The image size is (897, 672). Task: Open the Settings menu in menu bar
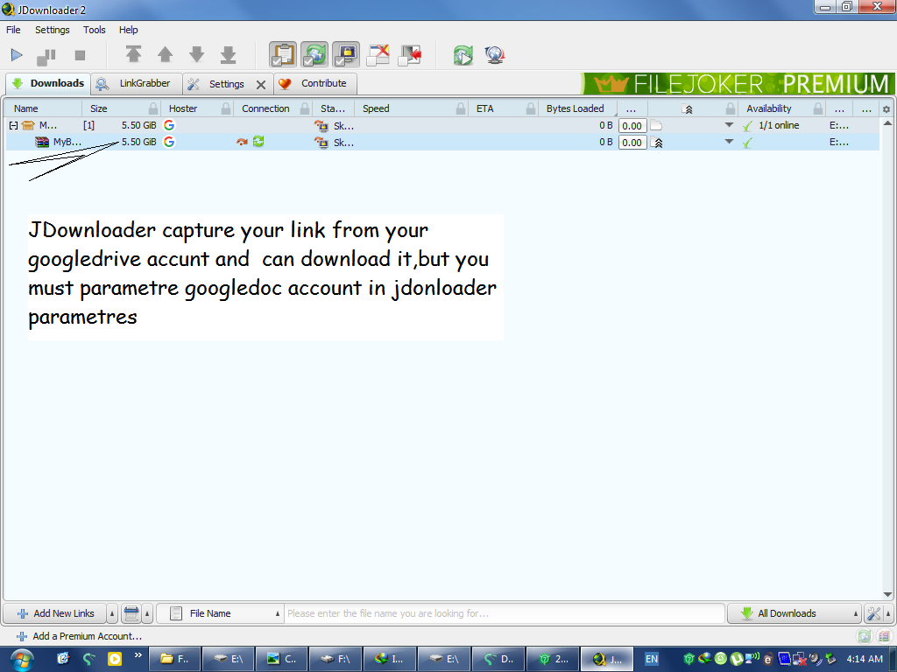click(x=52, y=30)
